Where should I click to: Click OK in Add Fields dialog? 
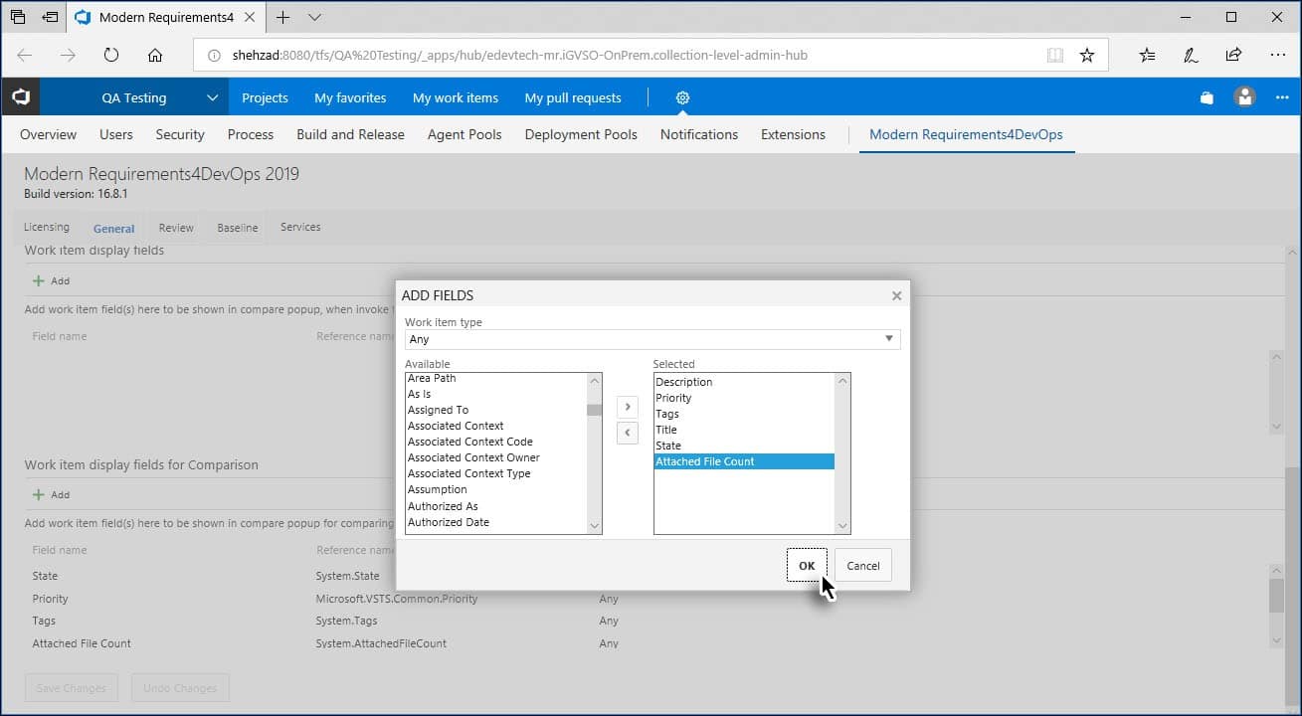(x=807, y=566)
